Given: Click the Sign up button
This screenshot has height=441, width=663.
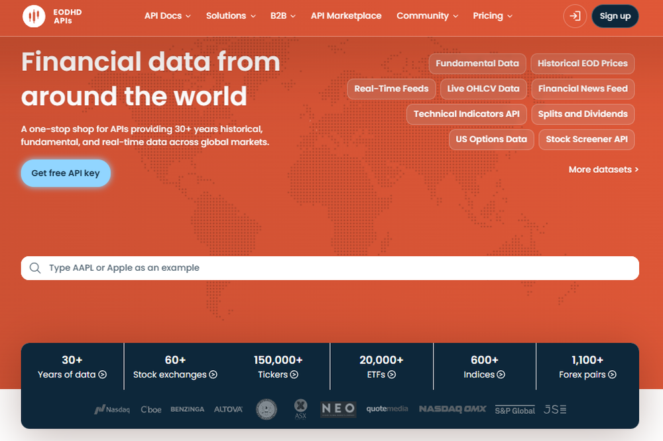Looking at the screenshot, I should [615, 16].
